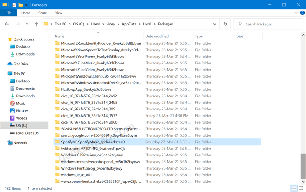Open Help with the question mark icon
This screenshot has height=192, width=306.
coord(303,13)
